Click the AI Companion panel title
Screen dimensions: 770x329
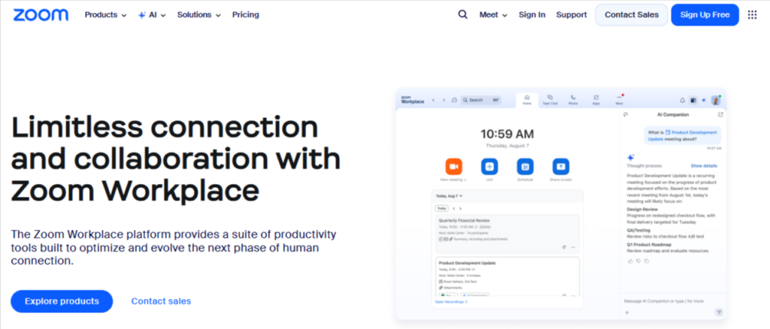coord(673,115)
